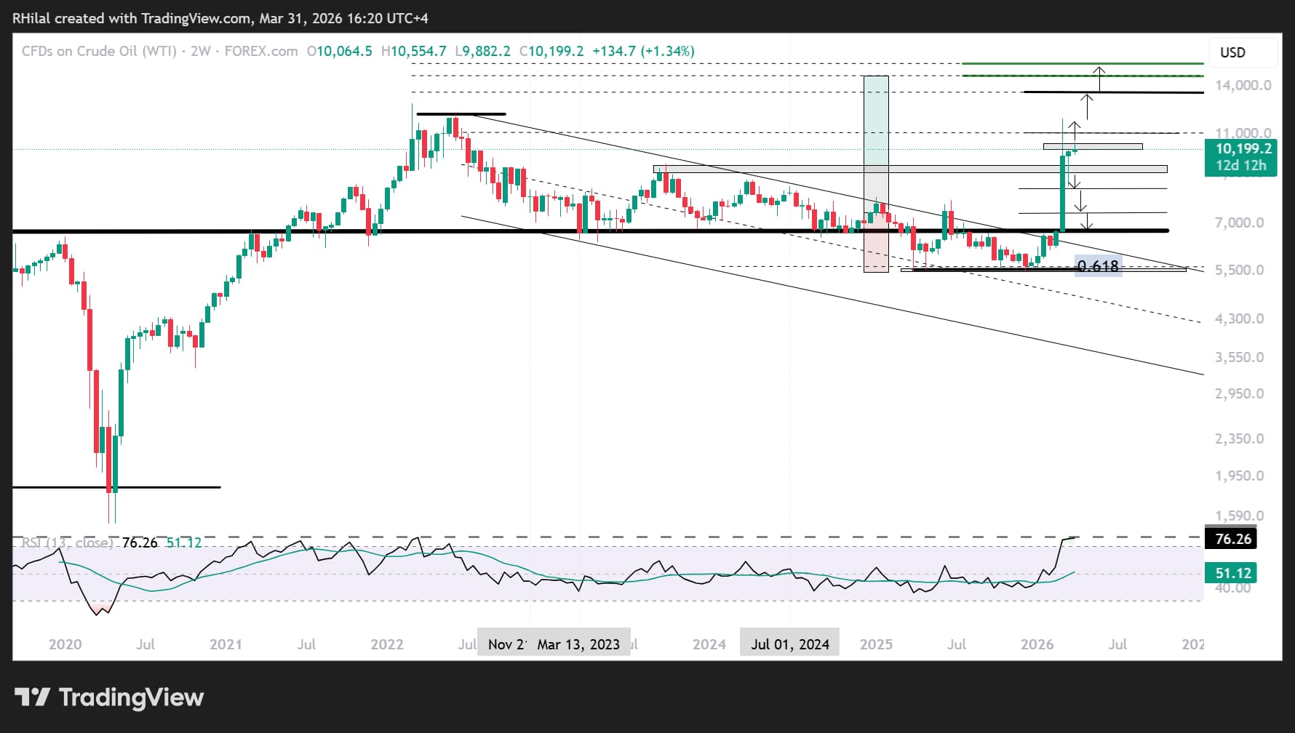Click the 2022 label on time axis
Image resolution: width=1295 pixels, height=733 pixels.
point(386,644)
